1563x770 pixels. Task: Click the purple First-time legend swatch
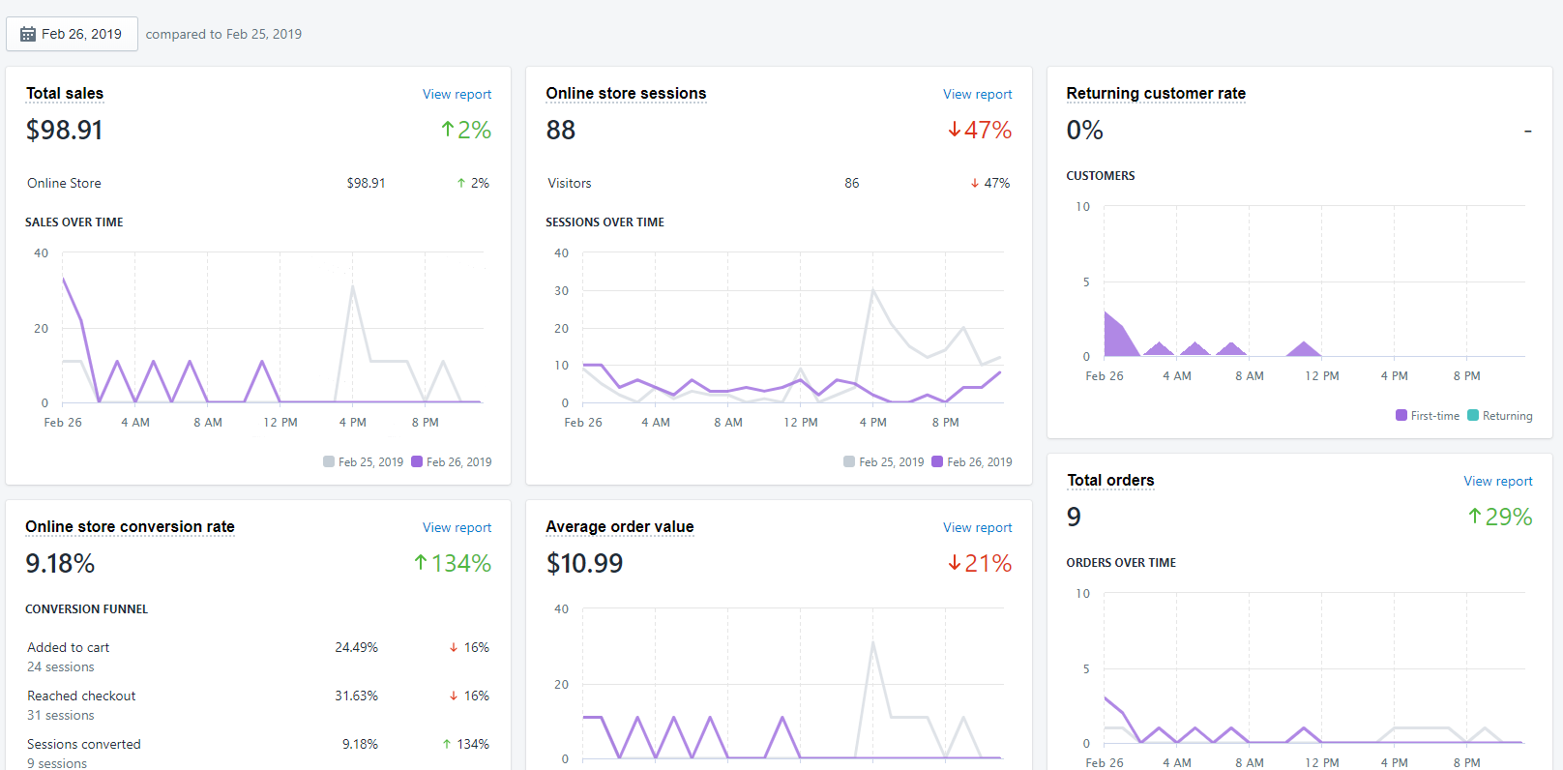click(x=1401, y=415)
